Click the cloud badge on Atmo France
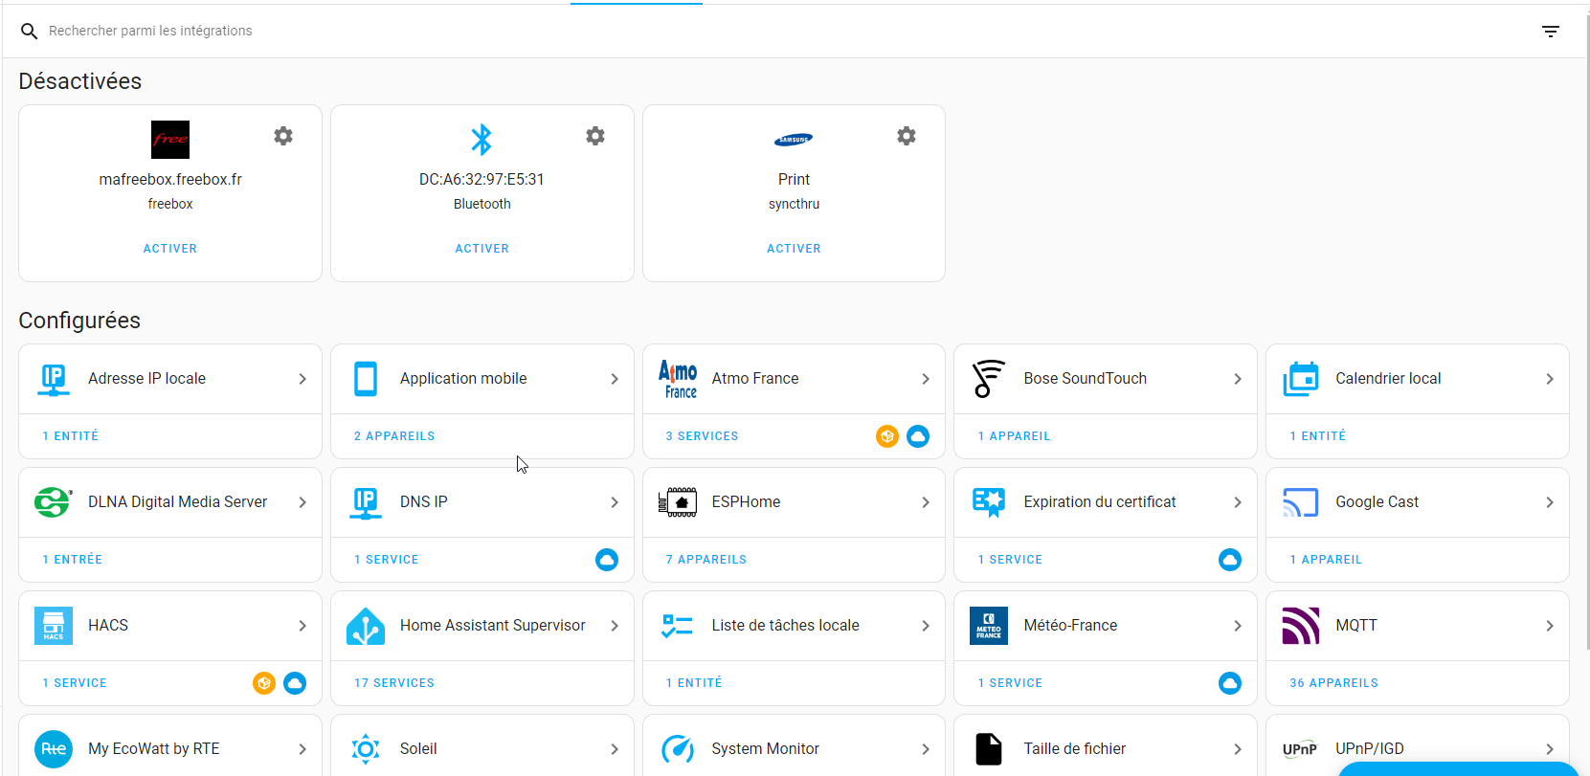This screenshot has width=1590, height=776. coord(918,436)
